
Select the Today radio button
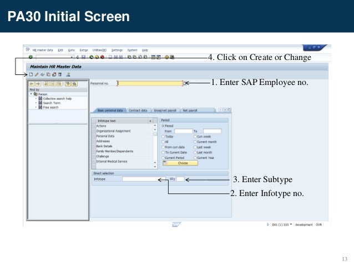(163, 137)
